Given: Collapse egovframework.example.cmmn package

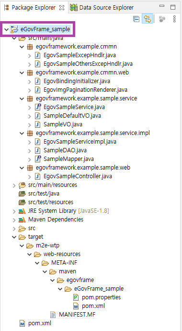Looking at the screenshot, I should [x=22, y=47].
